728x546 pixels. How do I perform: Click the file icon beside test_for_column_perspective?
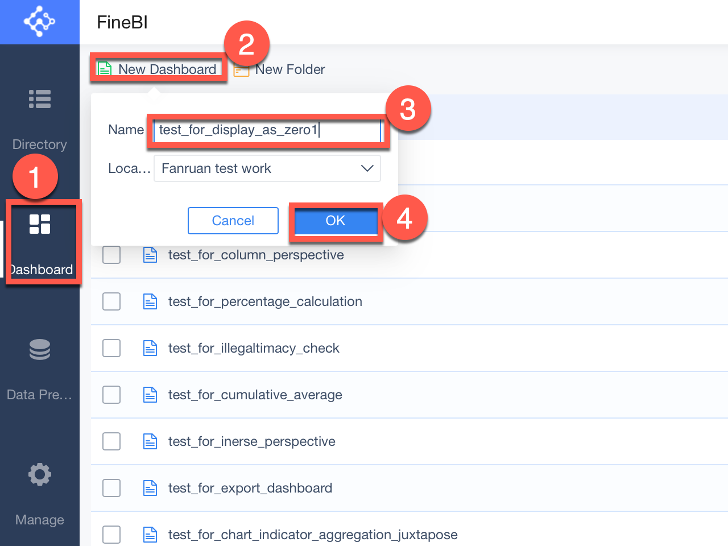click(150, 255)
